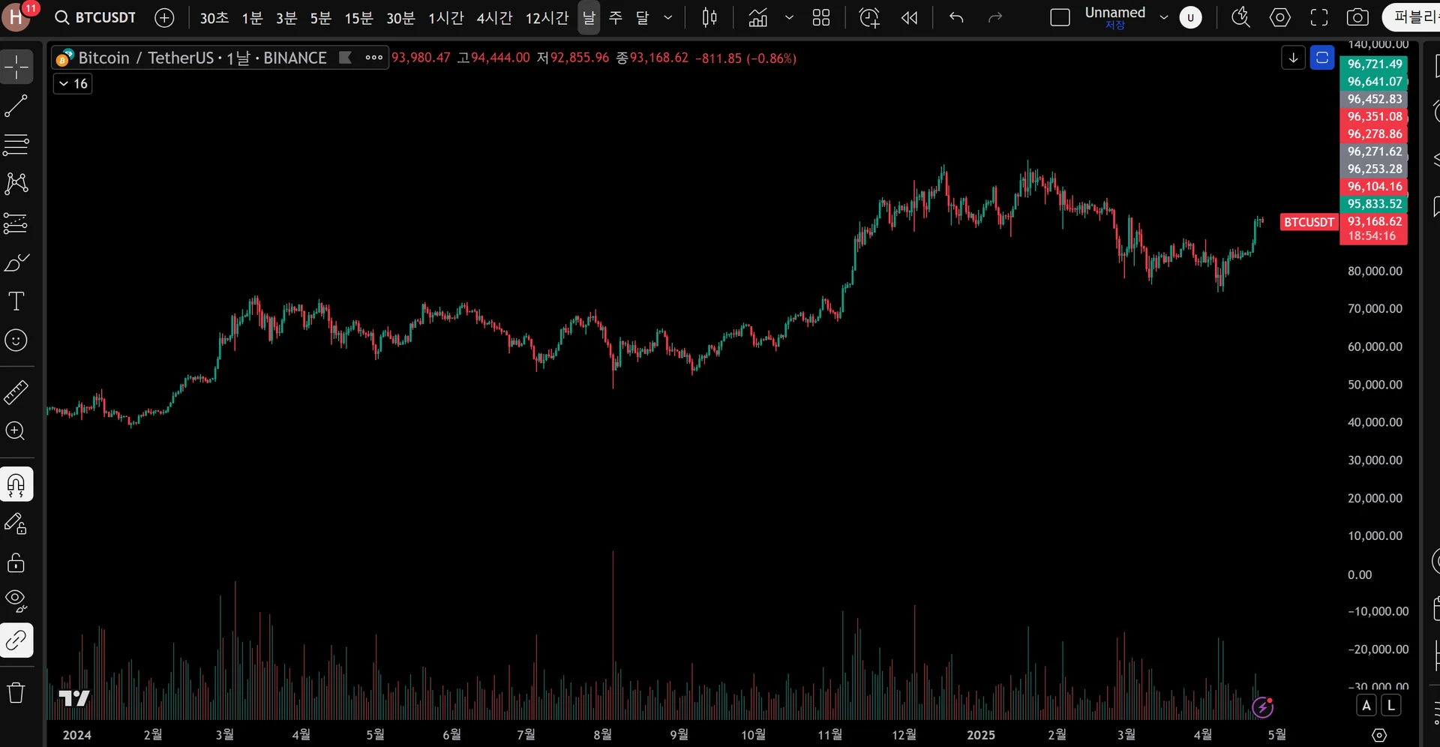
Task: Switch to the 1시간 interval
Action: click(x=446, y=17)
